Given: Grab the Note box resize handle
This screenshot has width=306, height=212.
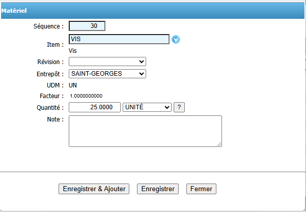Looking at the screenshot, I should (x=219, y=144).
